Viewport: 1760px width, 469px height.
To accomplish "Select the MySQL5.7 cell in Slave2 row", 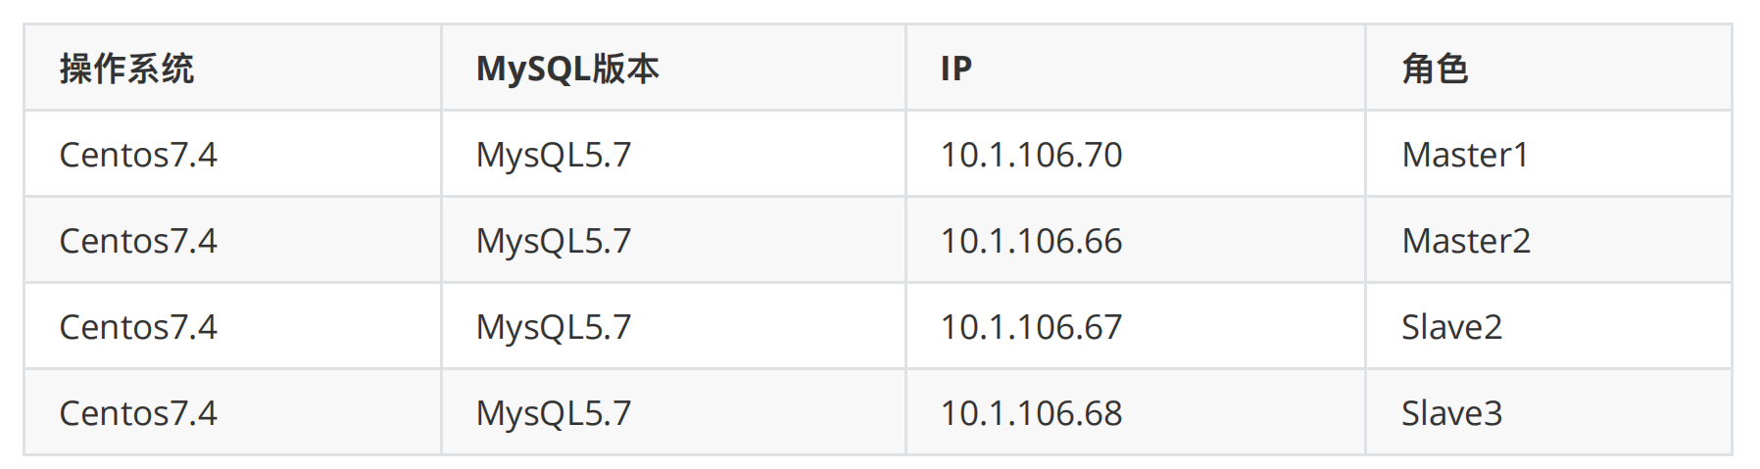I will click(x=554, y=327).
